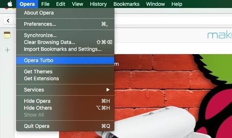Open the File menu
Screen dimensions: 232x138
[45, 4]
